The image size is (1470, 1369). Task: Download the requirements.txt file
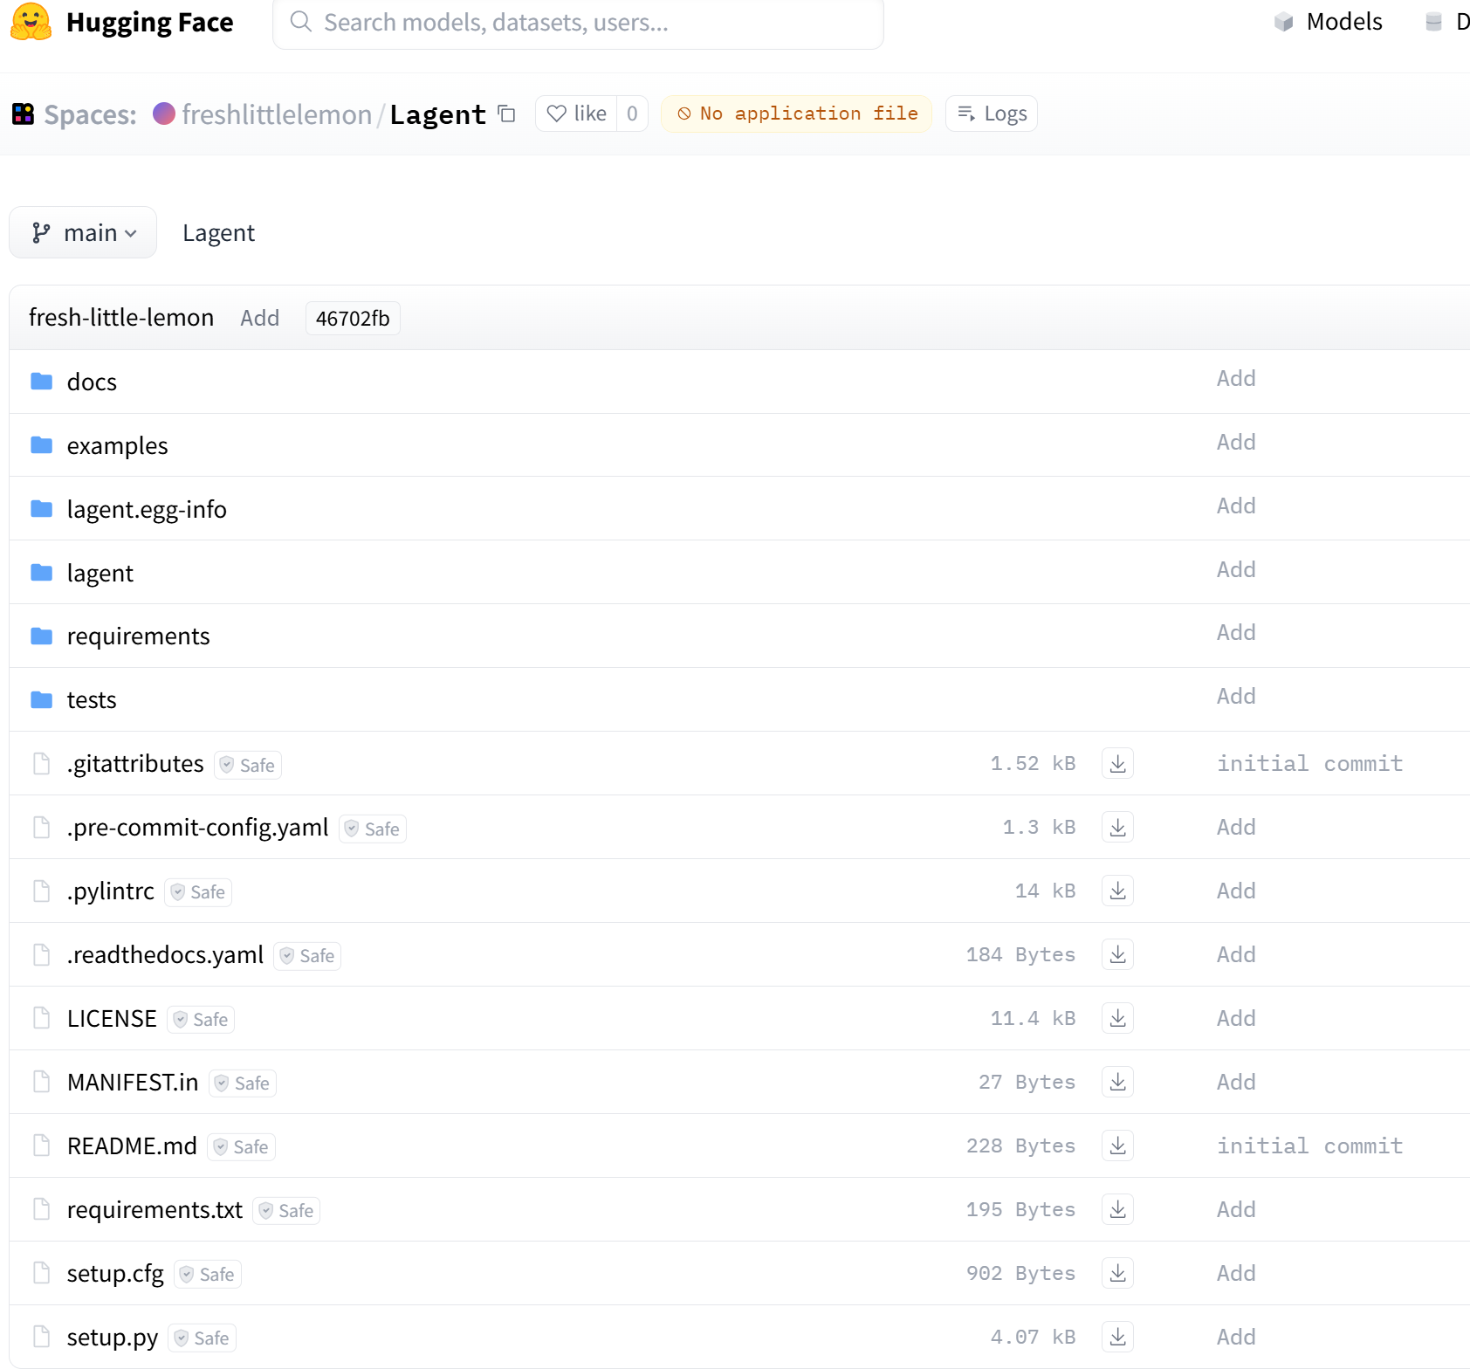tap(1117, 1209)
